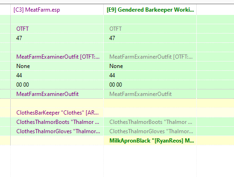Select 00 00 in Gendered Barkeeper column
This screenshot has height=177, width=234.
pyautogui.click(x=150, y=85)
